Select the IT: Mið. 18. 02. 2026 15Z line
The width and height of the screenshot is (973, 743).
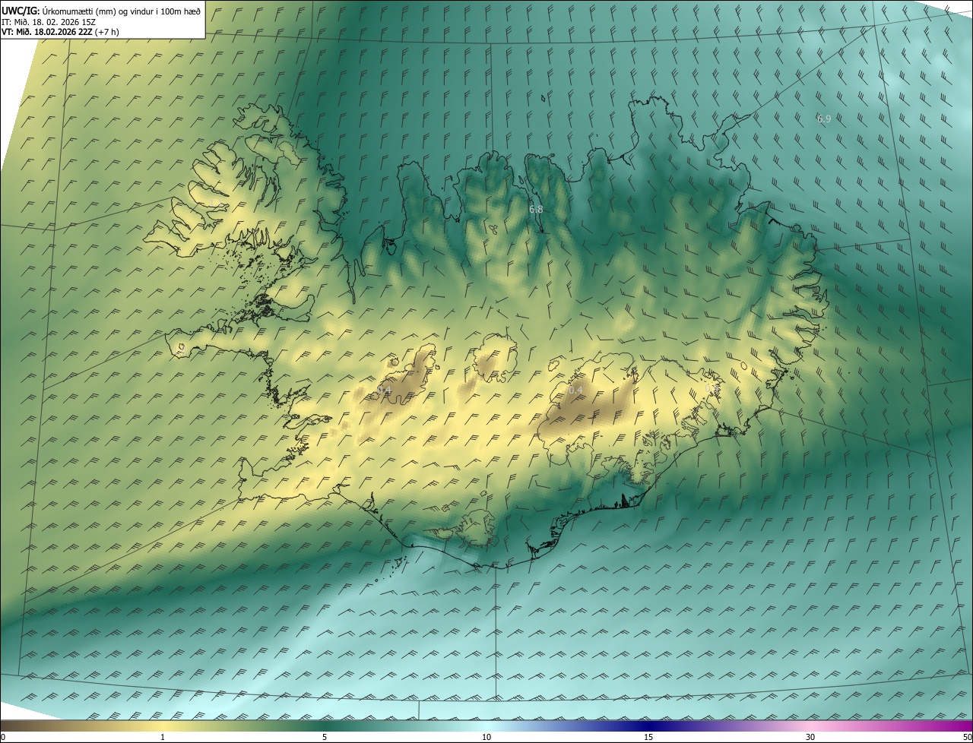(x=49, y=21)
